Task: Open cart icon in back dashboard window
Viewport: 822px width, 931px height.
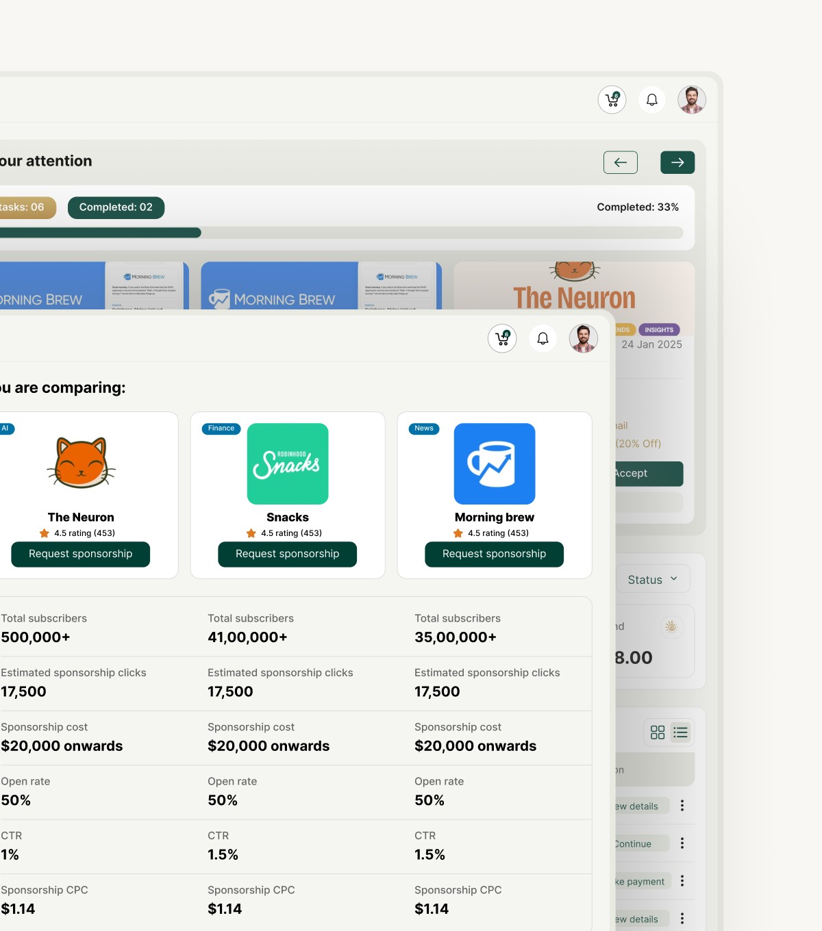Action: 612,100
